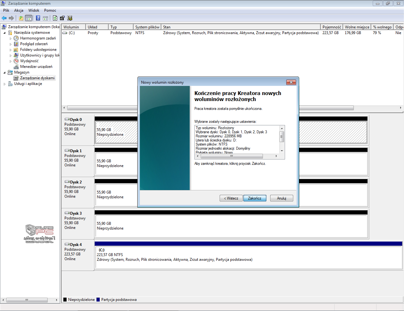Expand the Harmonogram zadań node
This screenshot has height=311, width=404.
[10, 39]
